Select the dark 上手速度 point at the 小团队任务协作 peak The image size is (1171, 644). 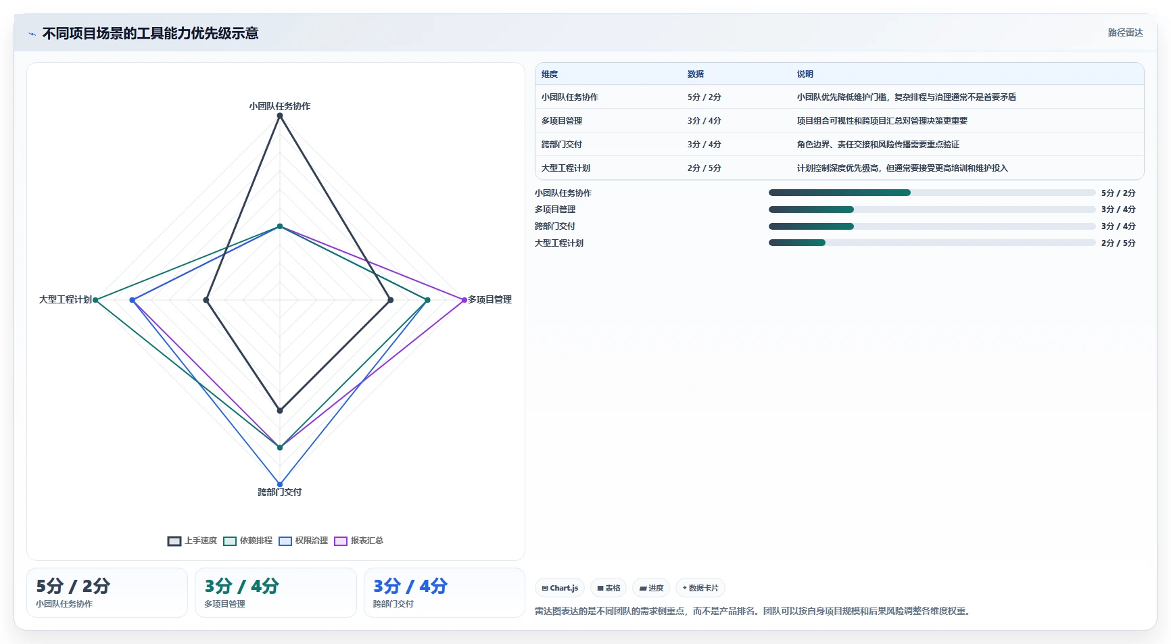[x=280, y=116]
